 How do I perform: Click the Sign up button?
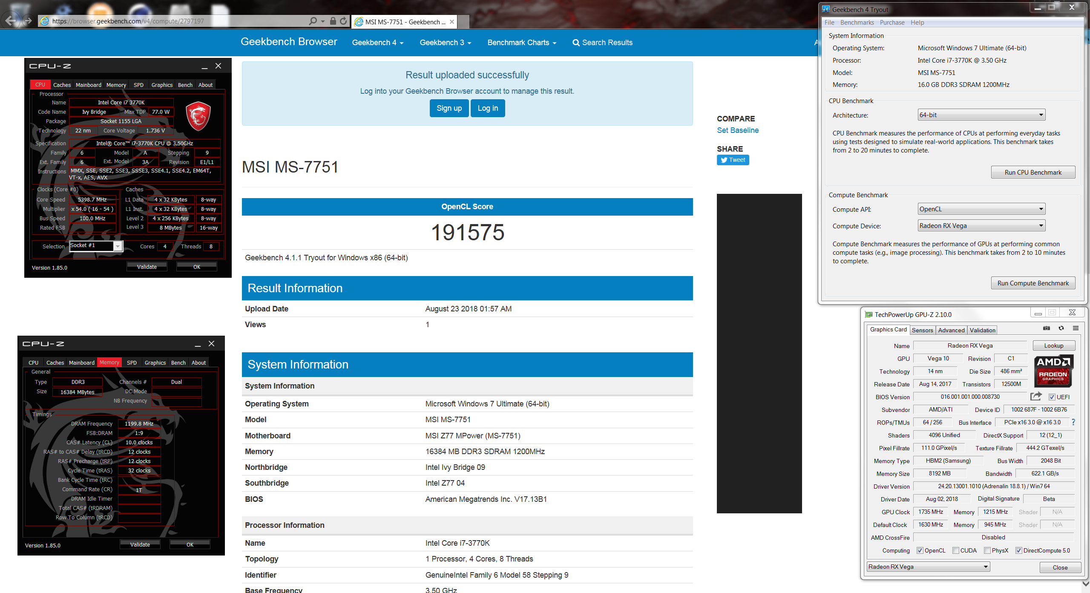tap(449, 108)
